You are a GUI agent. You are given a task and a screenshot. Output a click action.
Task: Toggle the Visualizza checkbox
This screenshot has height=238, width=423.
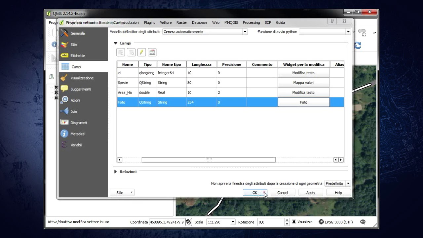pos(294,222)
